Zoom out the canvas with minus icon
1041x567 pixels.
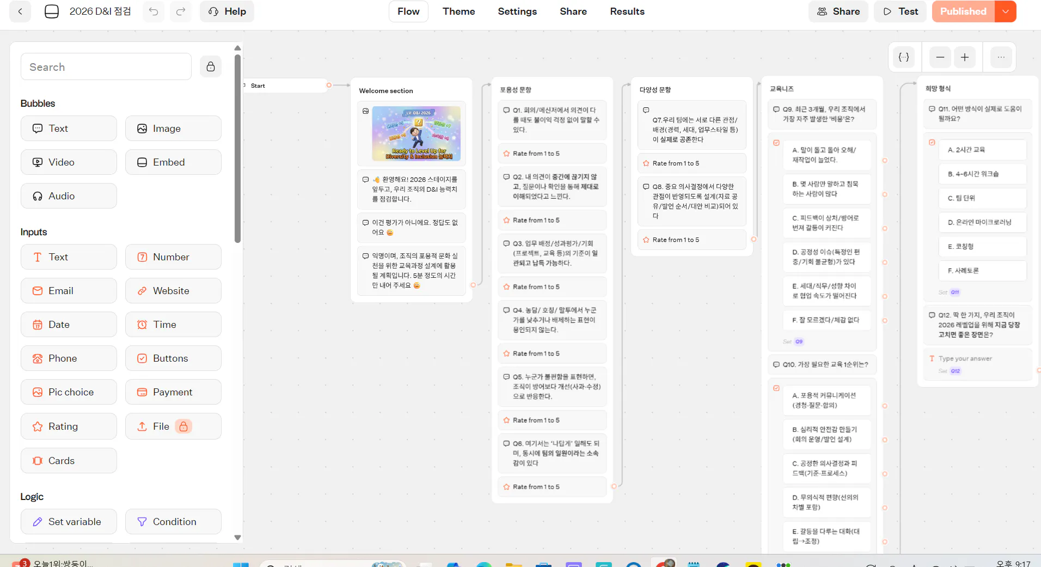(x=940, y=57)
